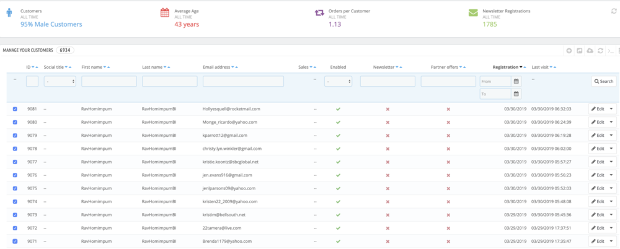Click the Average Age calendar icon
The width and height of the screenshot is (620, 249).
tap(165, 12)
